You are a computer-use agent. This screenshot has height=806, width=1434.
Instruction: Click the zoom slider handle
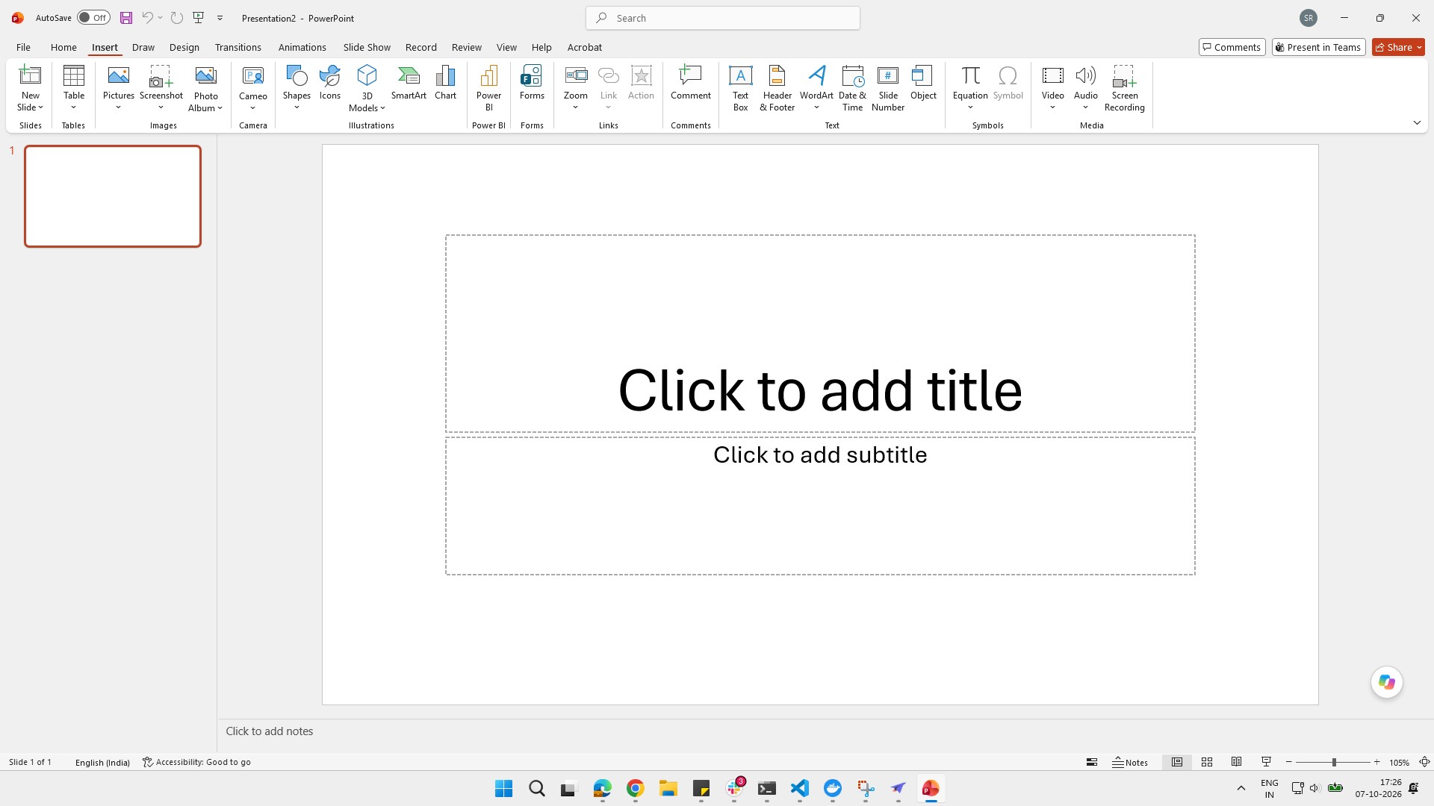click(x=1334, y=762)
